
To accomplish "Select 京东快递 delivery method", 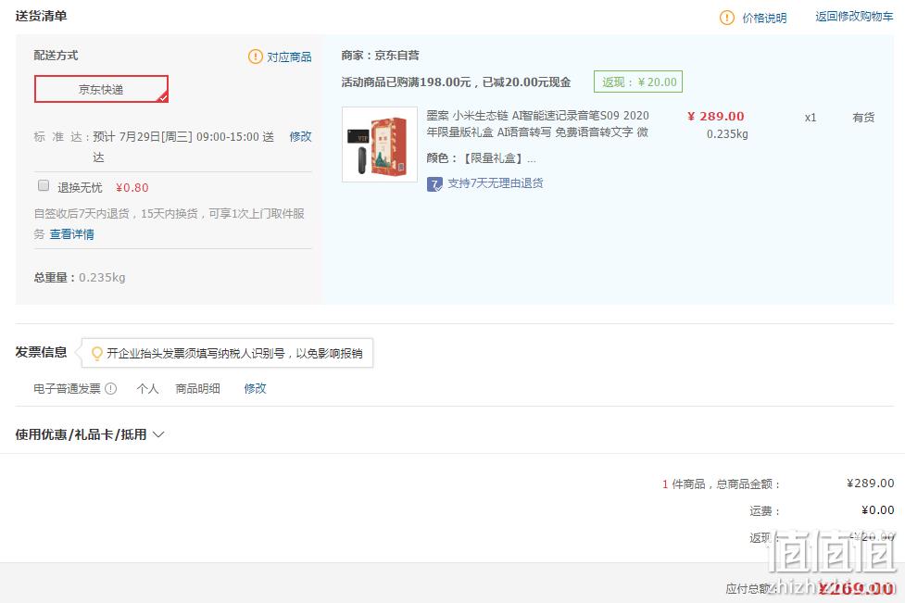I will (101, 89).
